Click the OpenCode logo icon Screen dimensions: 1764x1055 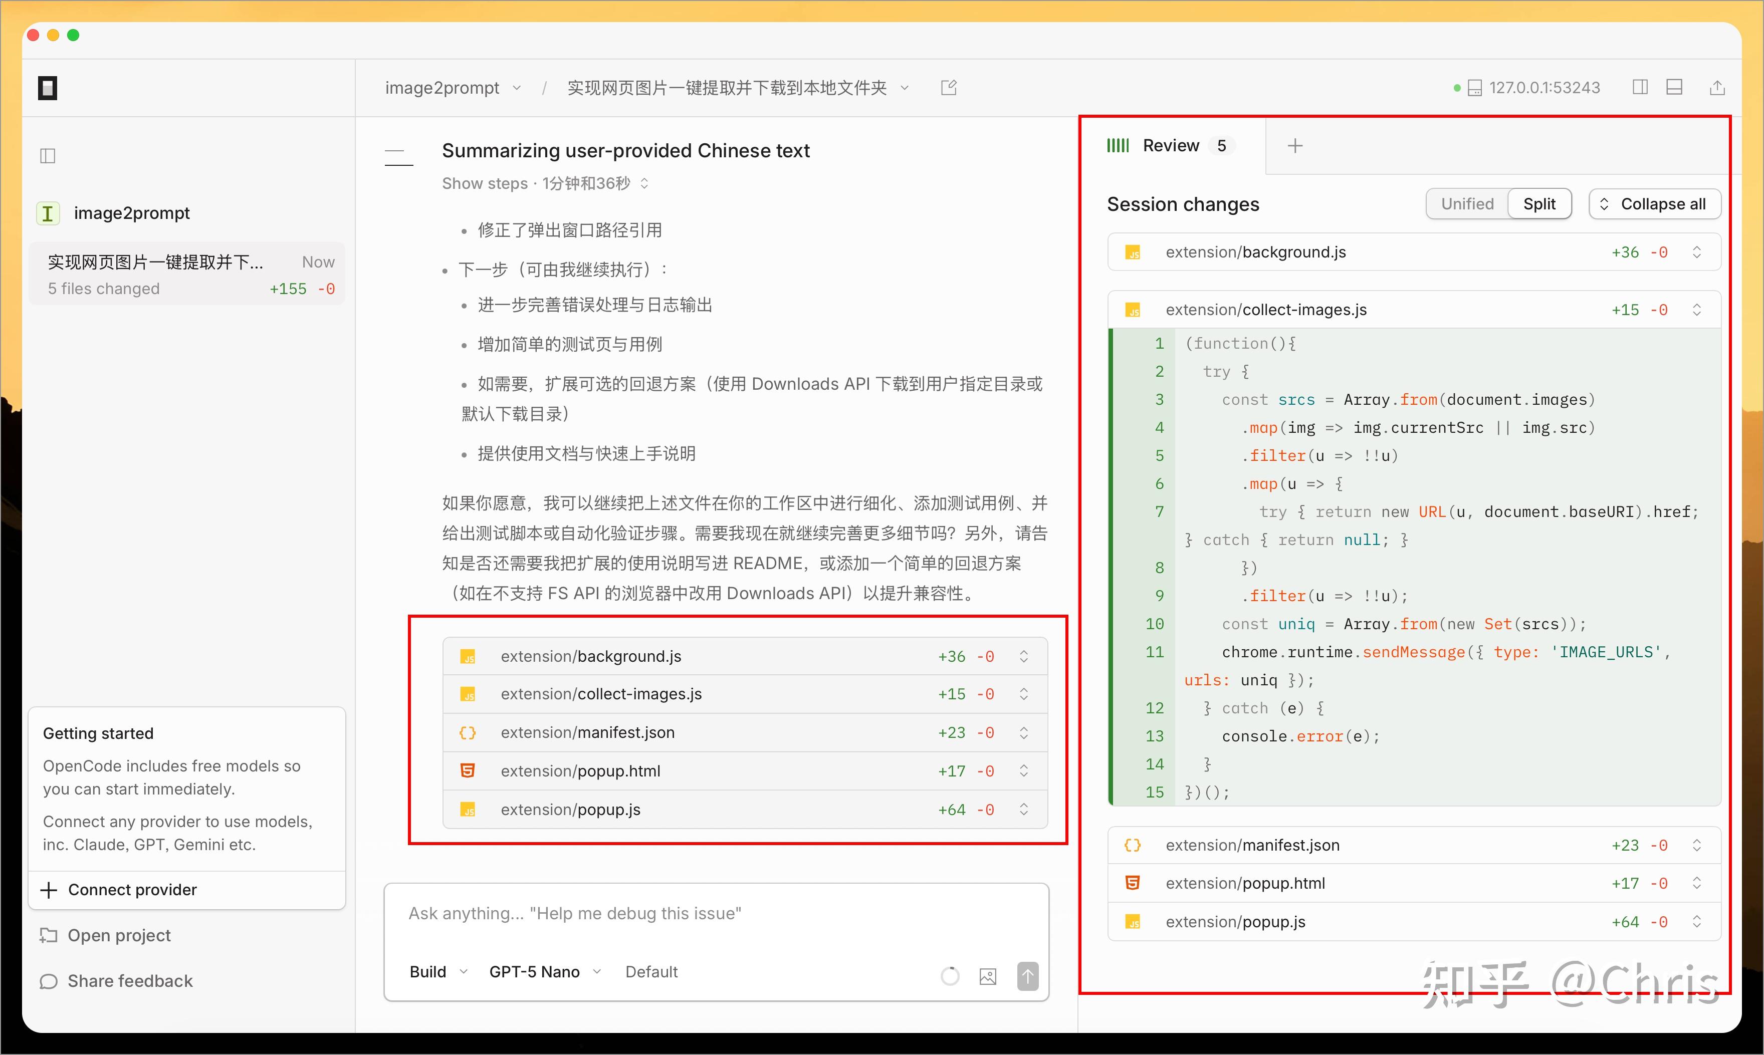[x=48, y=88]
